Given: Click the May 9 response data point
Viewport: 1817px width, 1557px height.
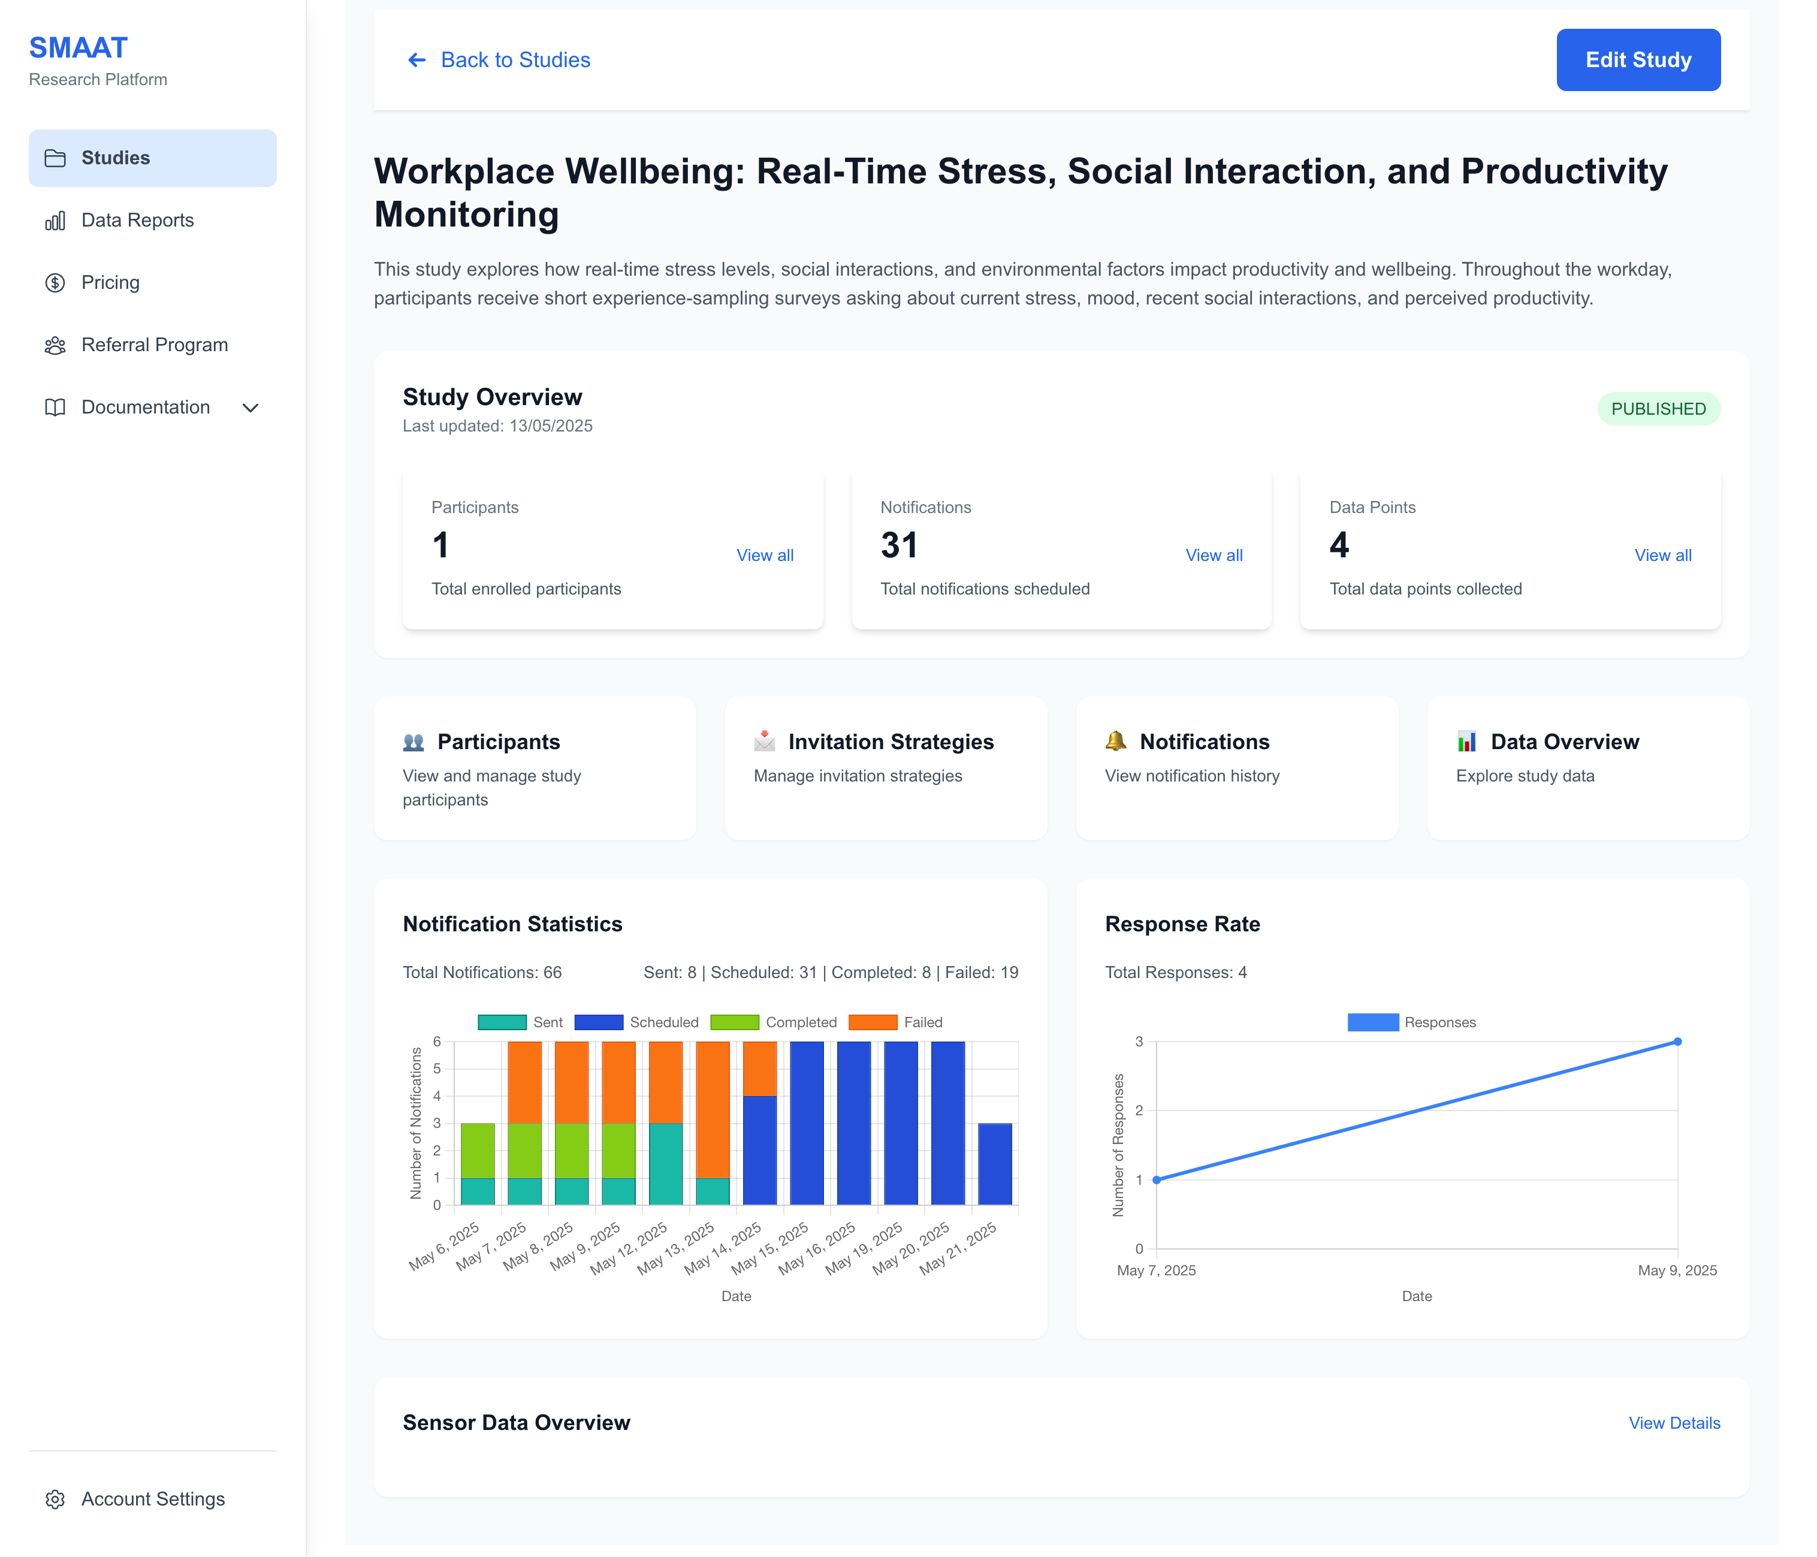Looking at the screenshot, I should [1677, 1042].
